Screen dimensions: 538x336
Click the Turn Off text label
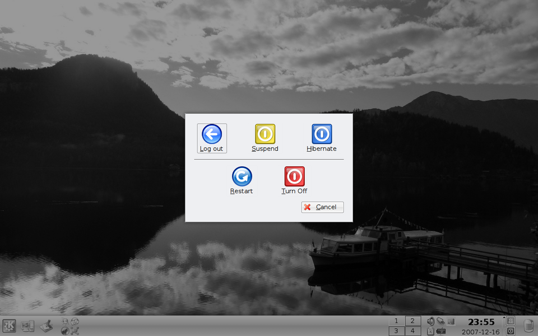(294, 192)
